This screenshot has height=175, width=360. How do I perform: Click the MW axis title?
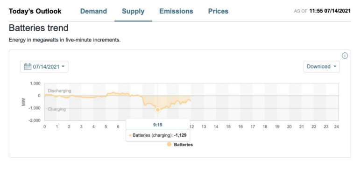pyautogui.click(x=23, y=102)
